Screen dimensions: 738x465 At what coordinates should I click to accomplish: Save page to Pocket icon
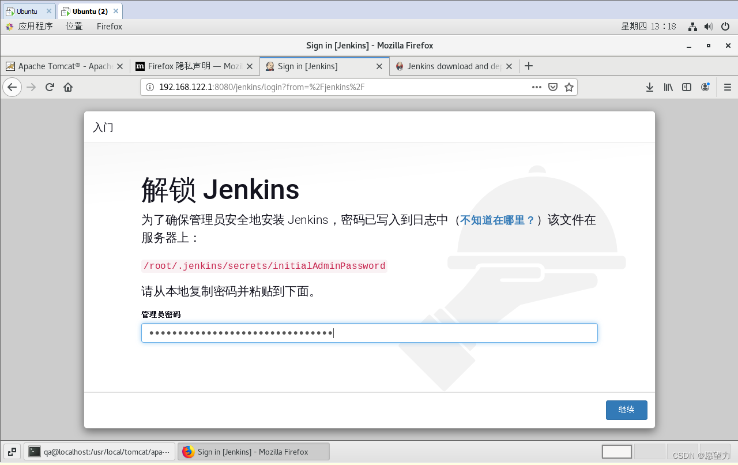tap(553, 87)
